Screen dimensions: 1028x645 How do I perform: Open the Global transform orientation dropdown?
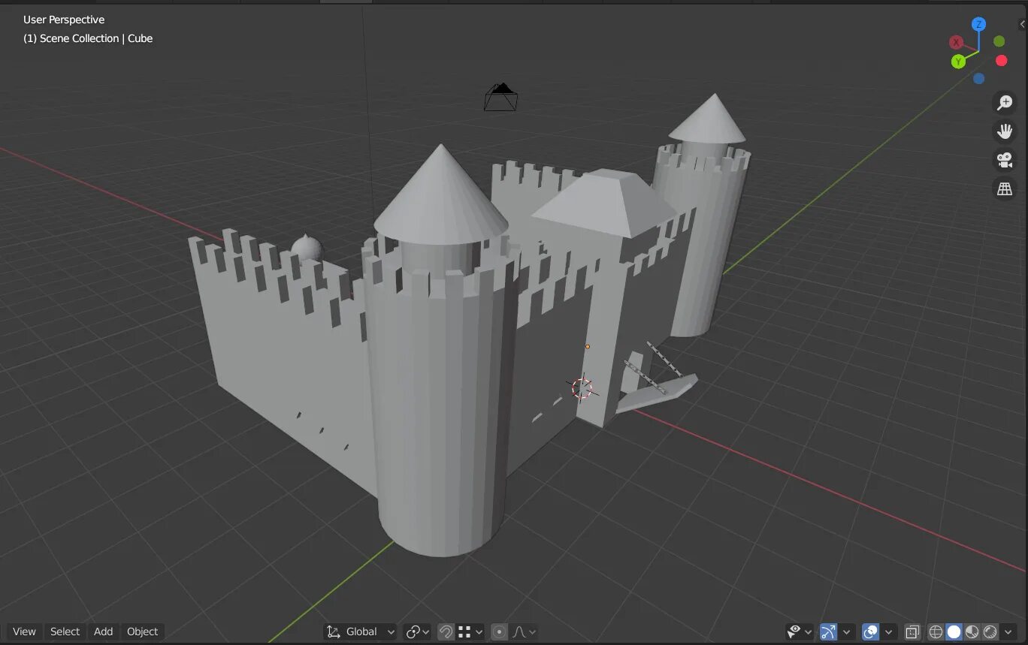click(x=361, y=631)
